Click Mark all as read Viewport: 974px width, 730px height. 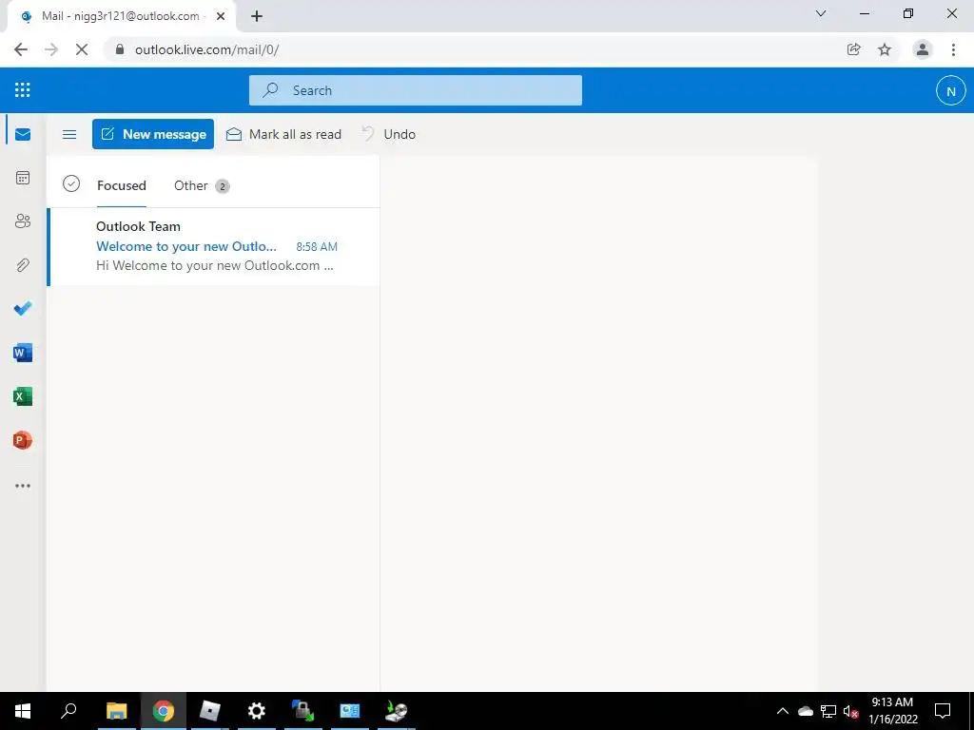click(x=283, y=134)
